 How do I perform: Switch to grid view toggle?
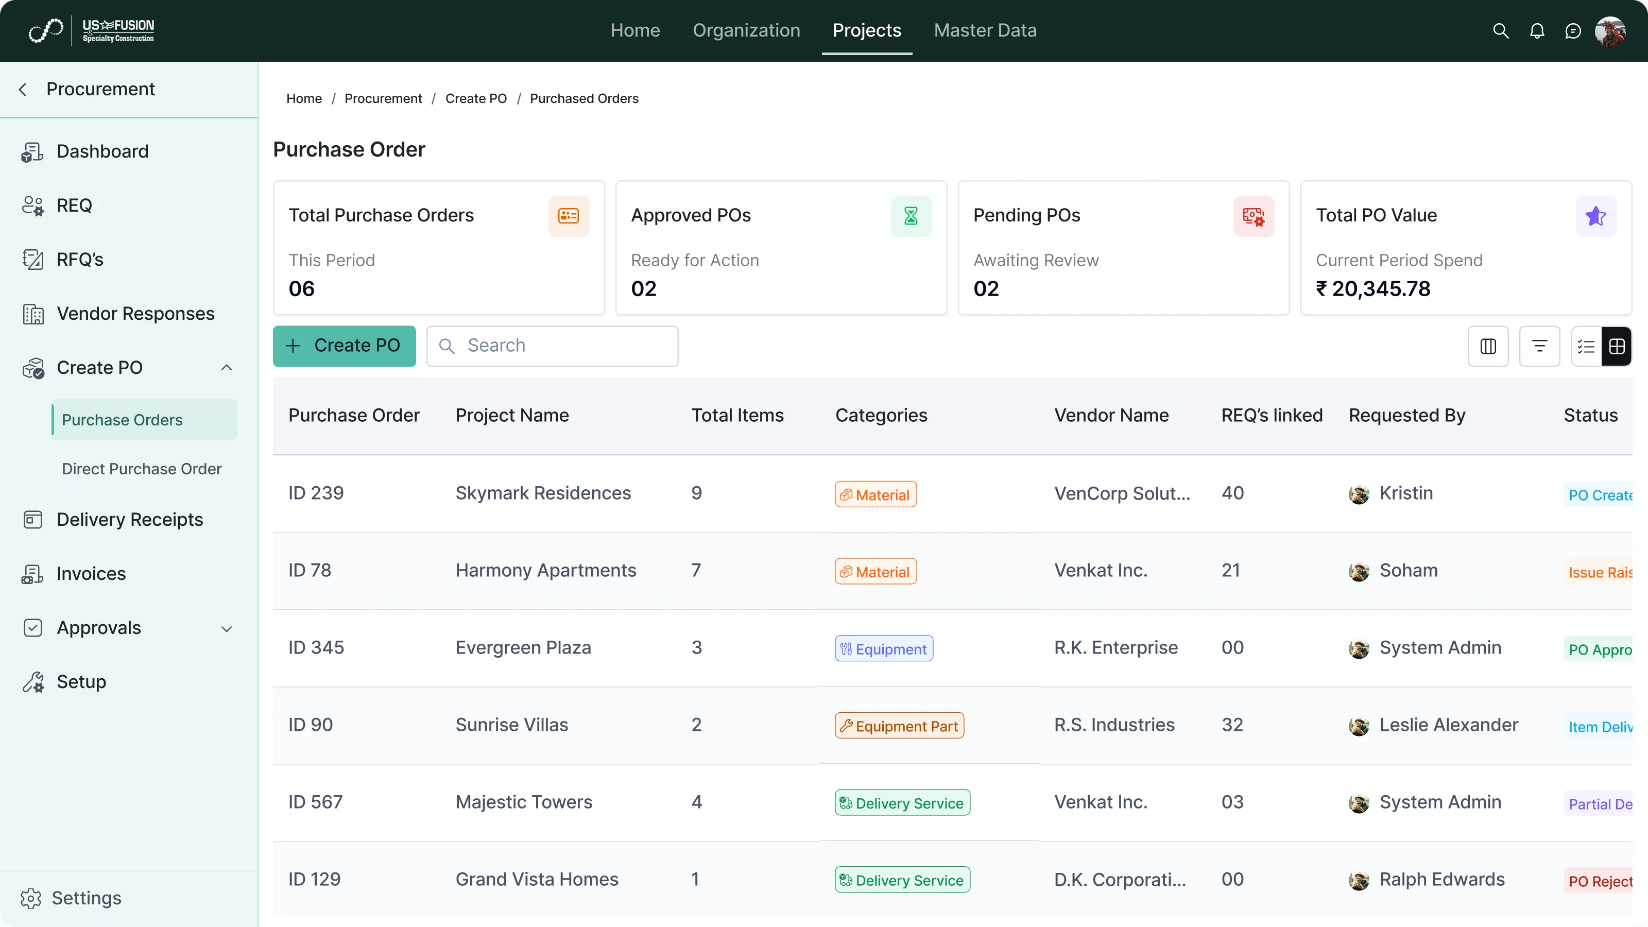click(1617, 346)
